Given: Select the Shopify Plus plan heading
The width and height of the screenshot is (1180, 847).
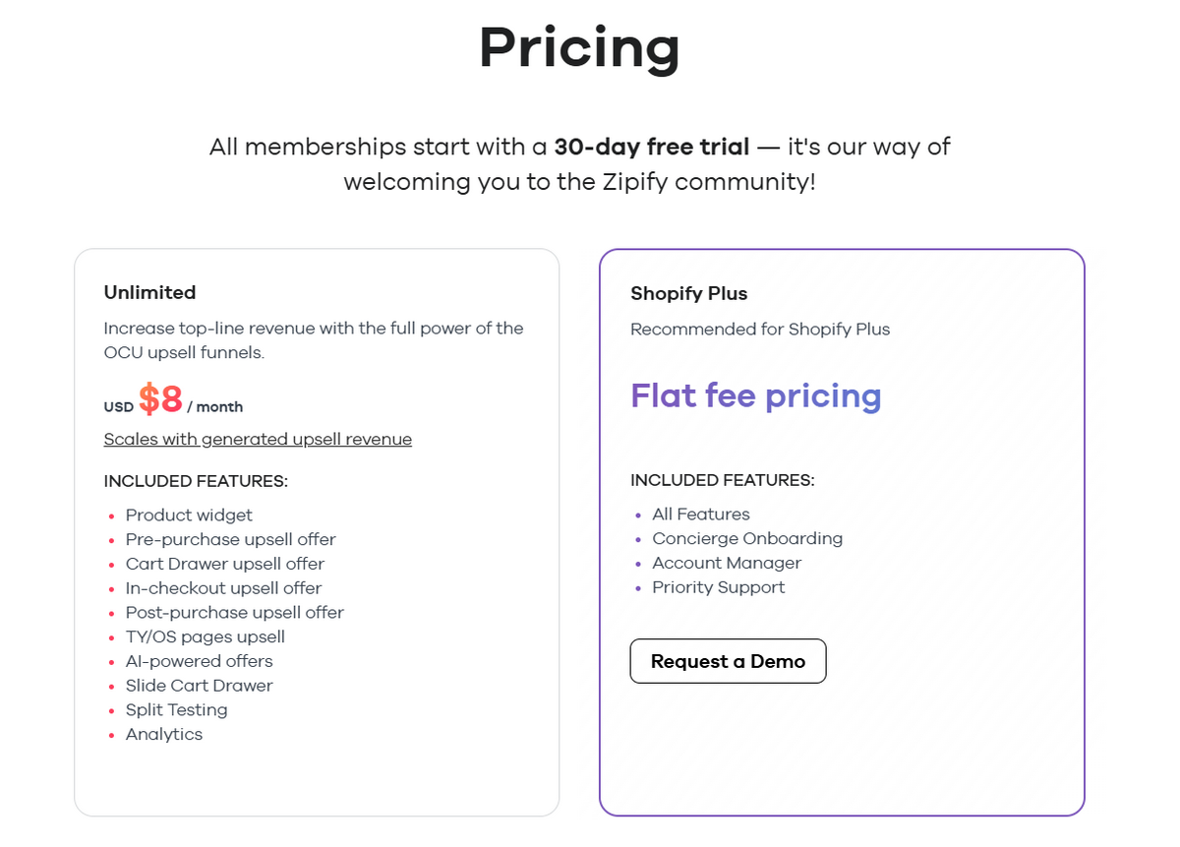Looking at the screenshot, I should [x=688, y=293].
